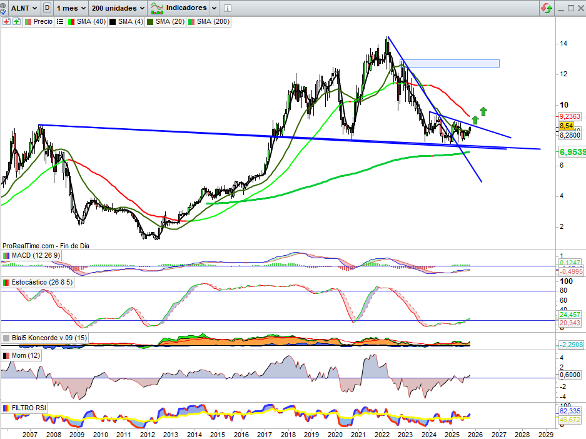Click the red-green refresh arrows icon

tap(547, 8)
